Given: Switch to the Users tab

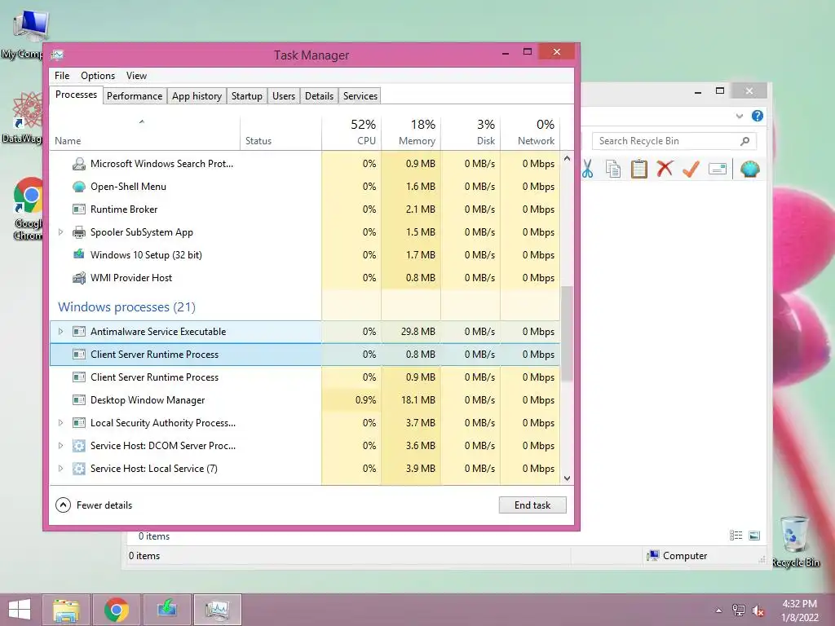Looking at the screenshot, I should 283,96.
